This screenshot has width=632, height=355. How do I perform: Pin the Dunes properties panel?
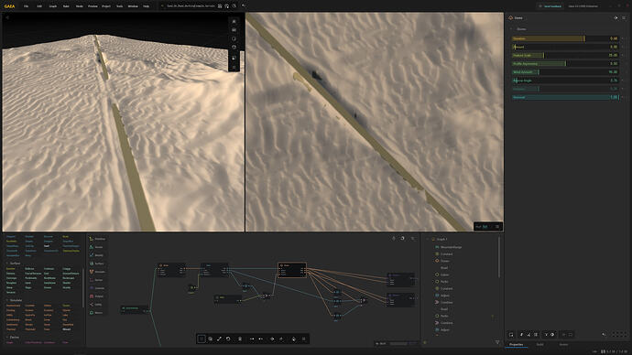(616, 17)
